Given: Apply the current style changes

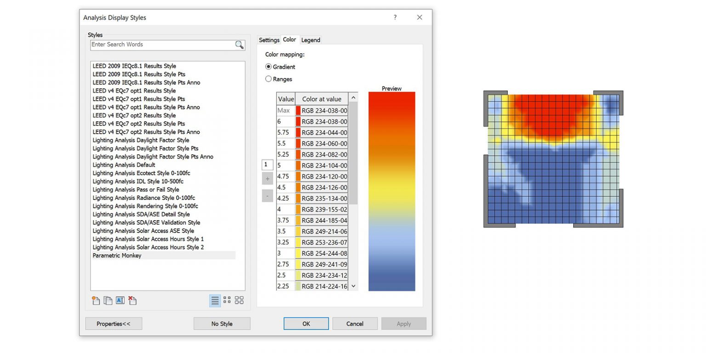Looking at the screenshot, I should pyautogui.click(x=403, y=323).
